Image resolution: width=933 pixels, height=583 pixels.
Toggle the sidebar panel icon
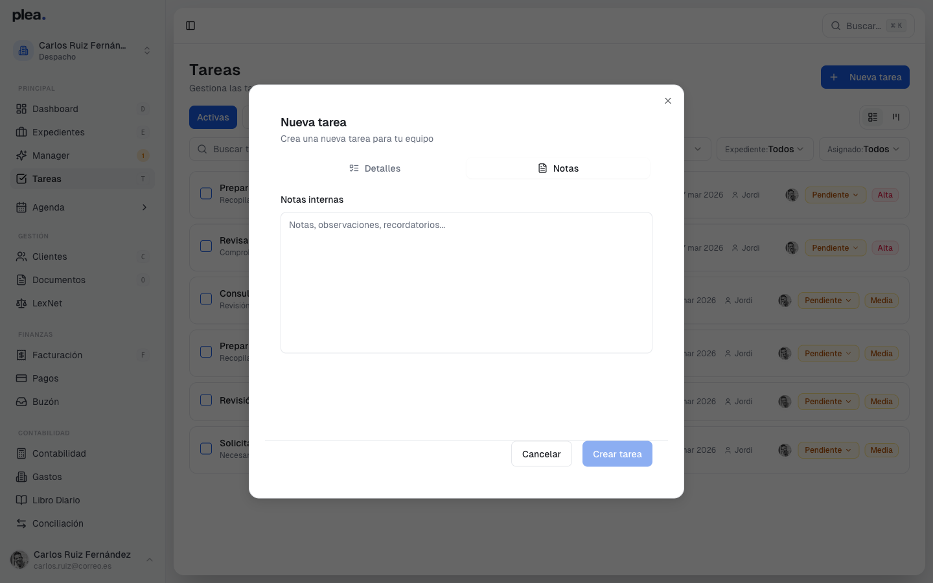pyautogui.click(x=190, y=26)
